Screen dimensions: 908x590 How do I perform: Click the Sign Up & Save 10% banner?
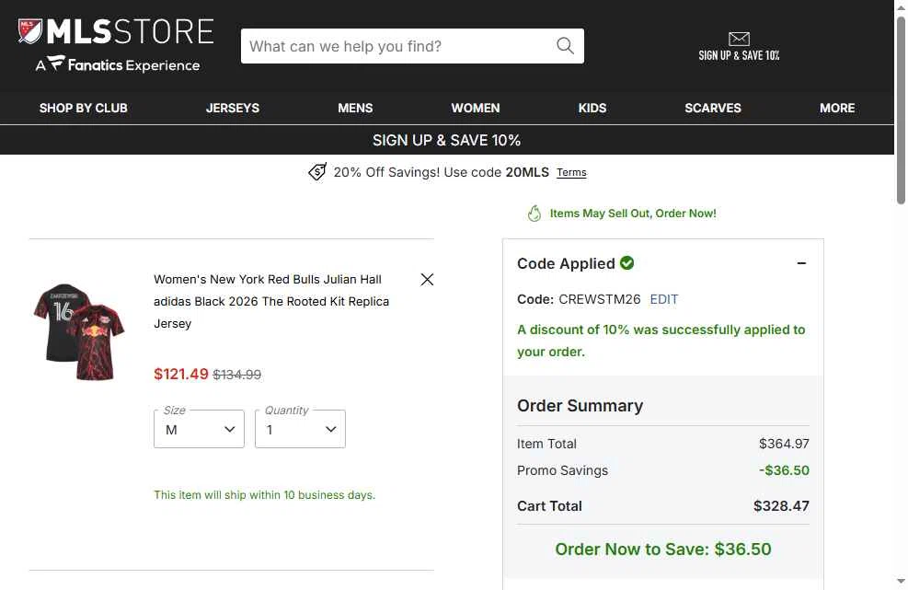click(446, 140)
